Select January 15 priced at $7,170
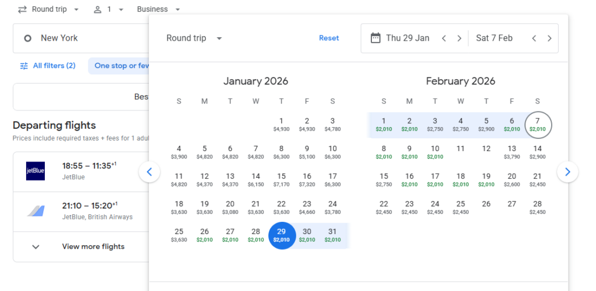596x291 pixels. (281, 179)
